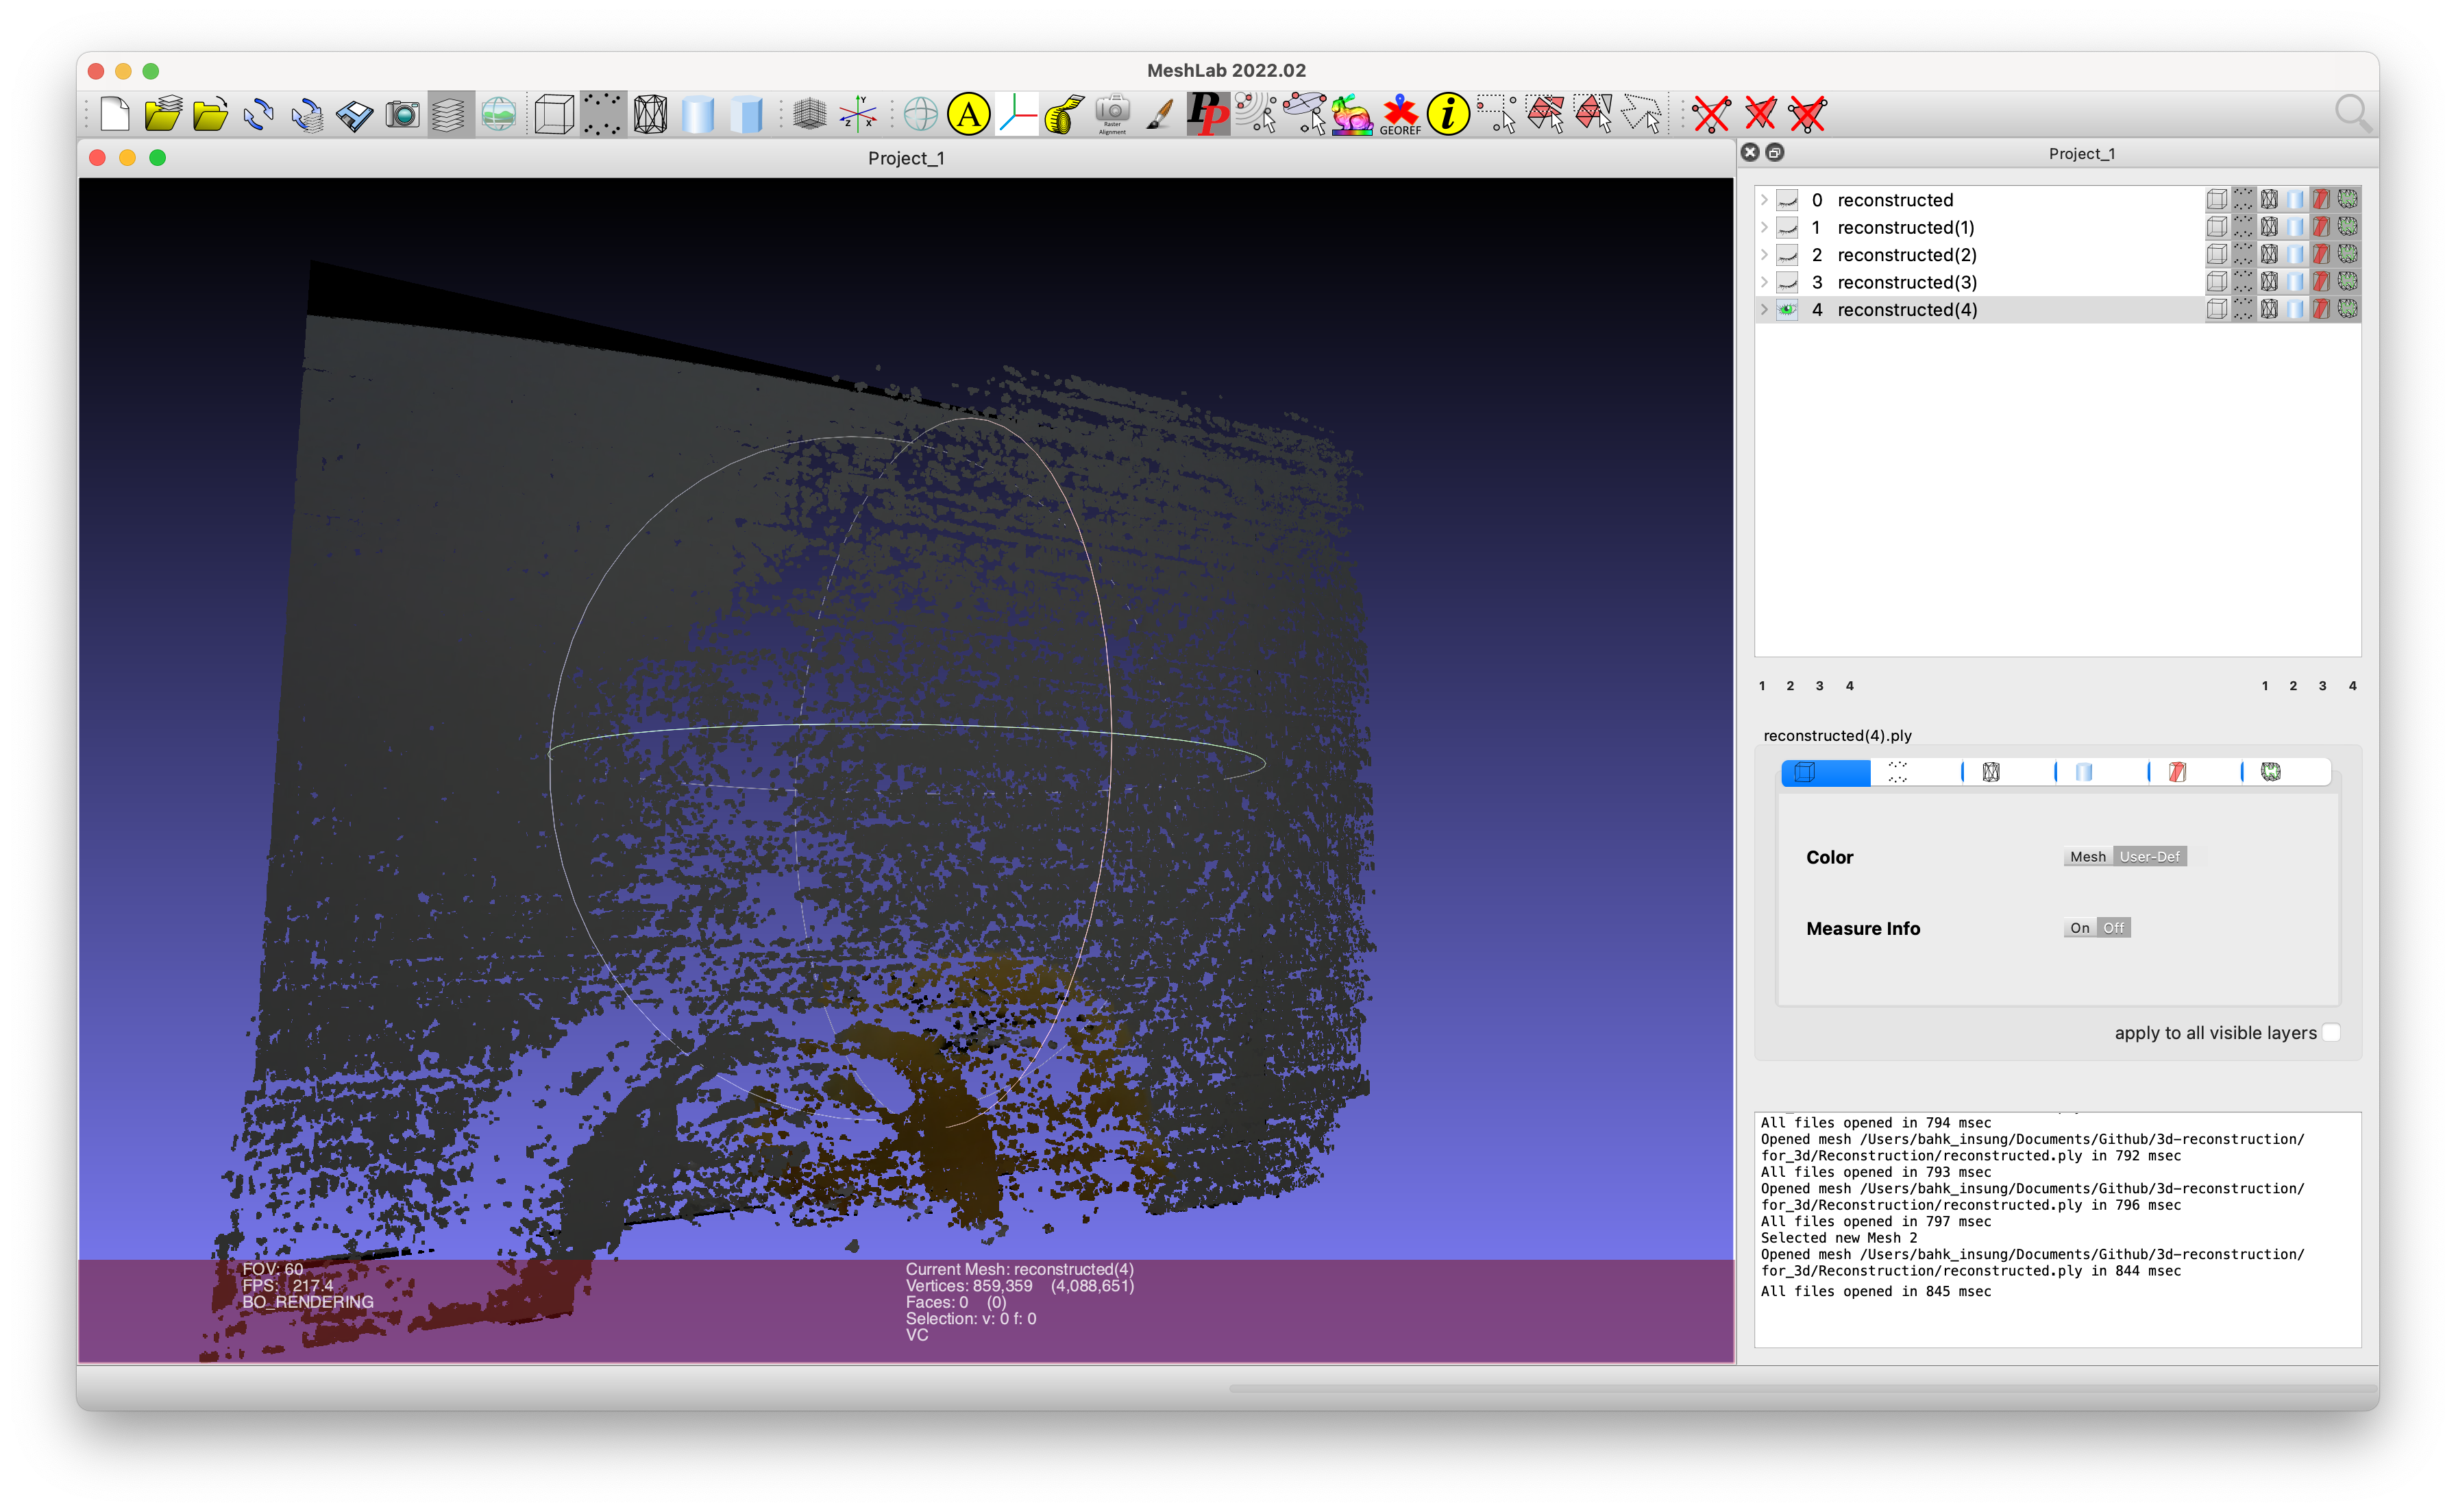Hide the reconstructed(4) layer
The image size is (2456, 1512).
pos(1786,310)
